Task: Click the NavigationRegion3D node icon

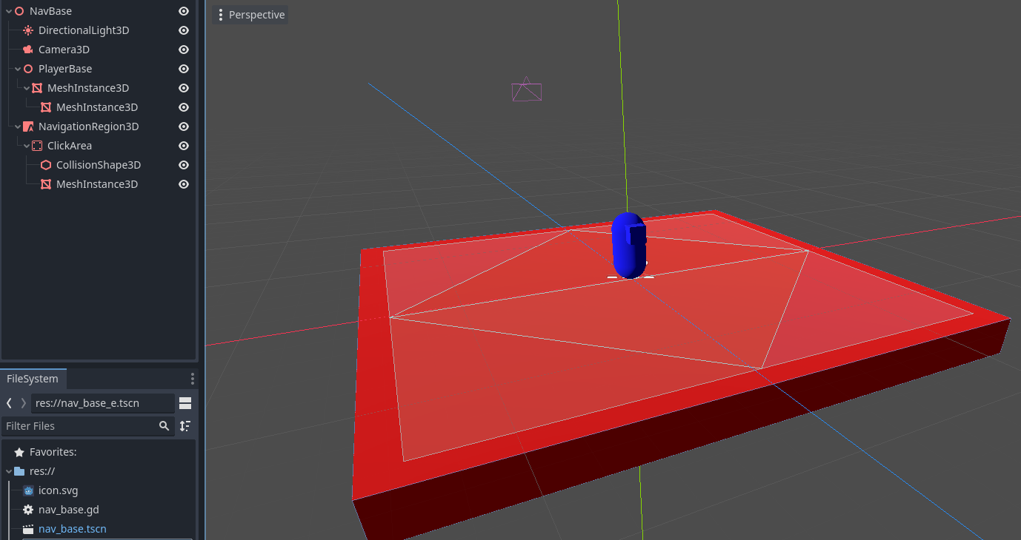Action: (28, 126)
